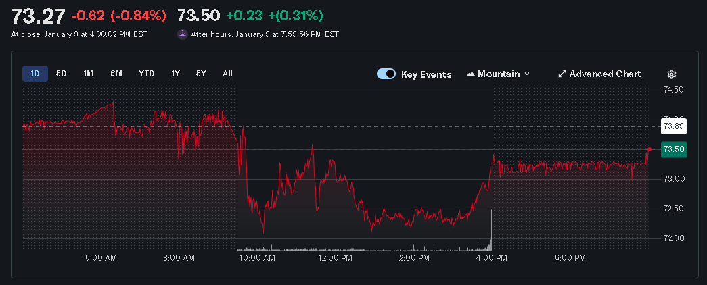The height and width of the screenshot is (285, 707).
Task: Click the +0.23 +(0.31%) change text
Action: click(x=275, y=16)
